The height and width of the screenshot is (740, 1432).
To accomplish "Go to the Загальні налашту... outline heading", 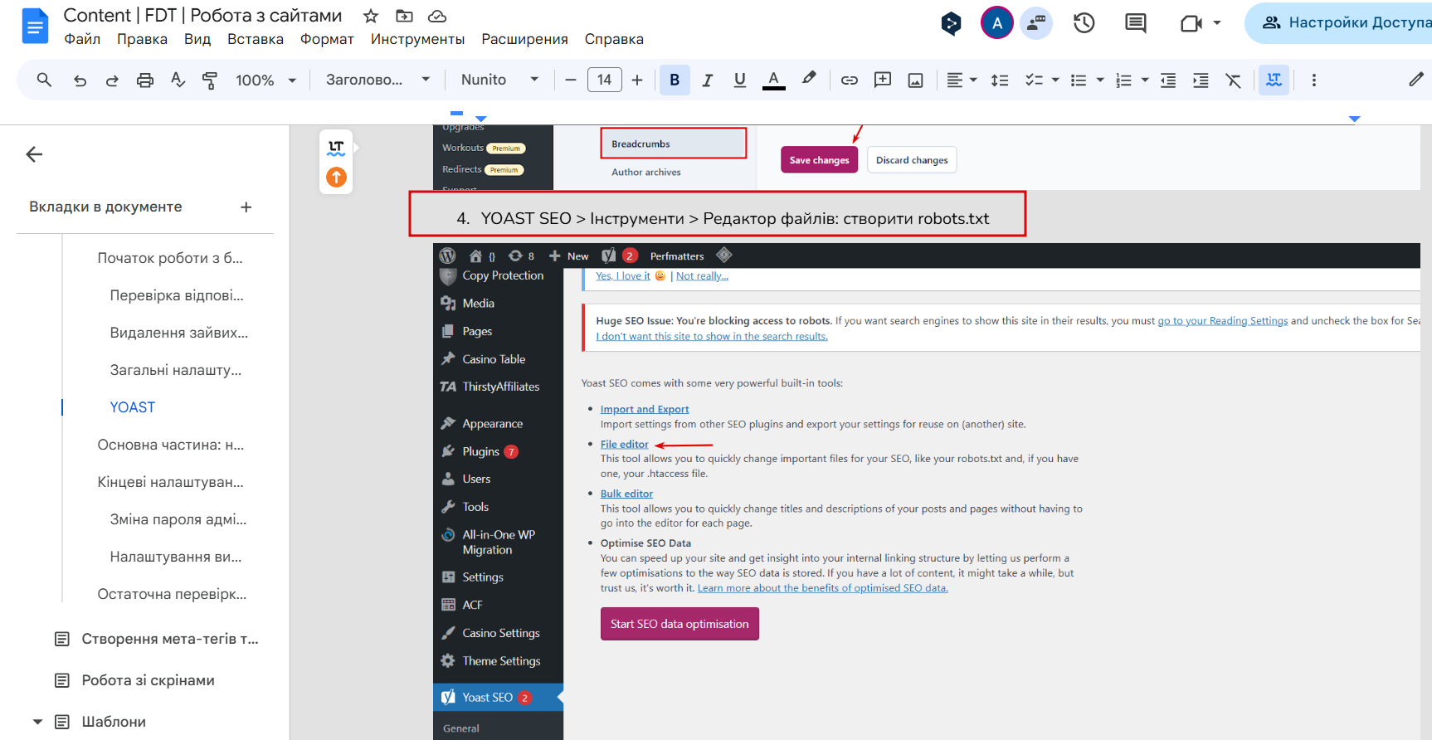I will coord(176,370).
